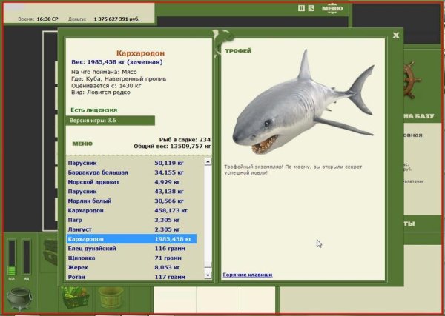Click the wooden bucket icon
The image size is (445, 316).
(111, 298)
